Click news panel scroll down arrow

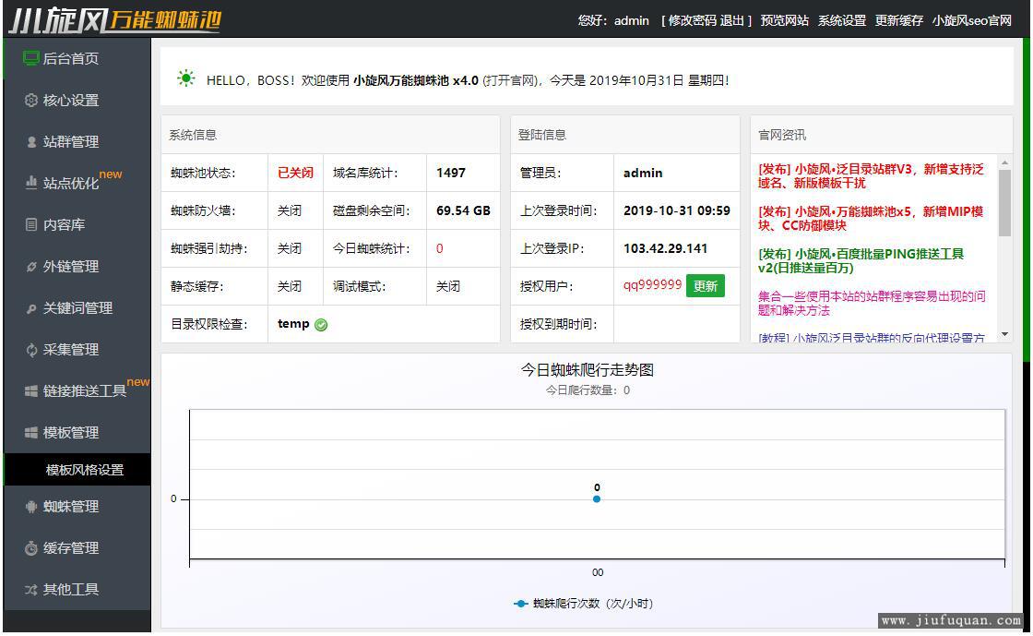pyautogui.click(x=1004, y=335)
